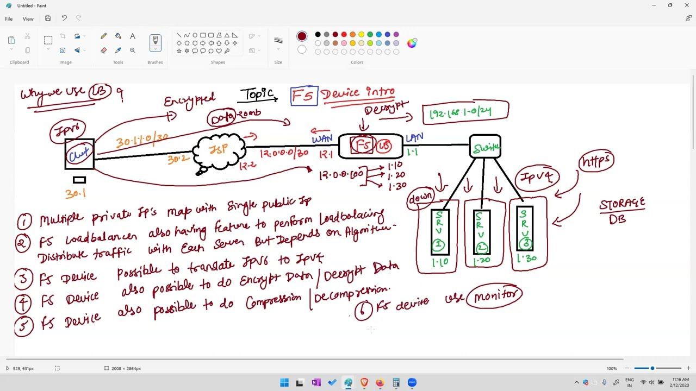This screenshot has height=391, width=696.
Task: Choose the Oval shape
Action: click(195, 35)
